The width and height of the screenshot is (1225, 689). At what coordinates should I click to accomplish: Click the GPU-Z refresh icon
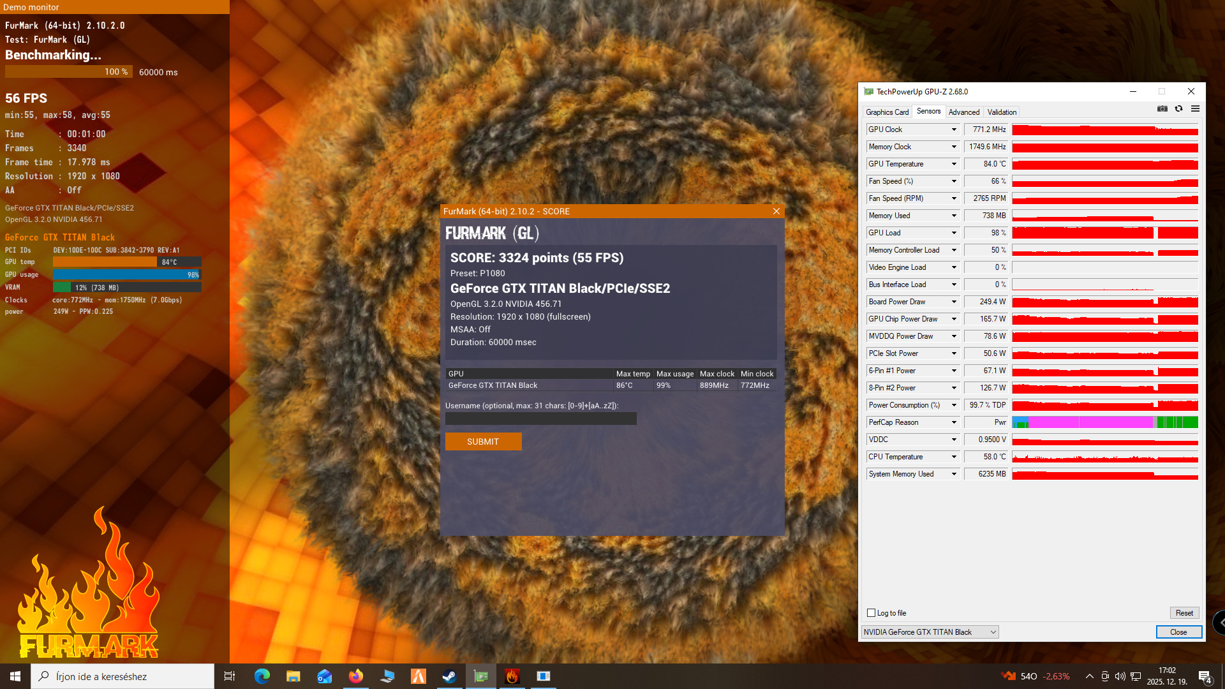click(1179, 109)
